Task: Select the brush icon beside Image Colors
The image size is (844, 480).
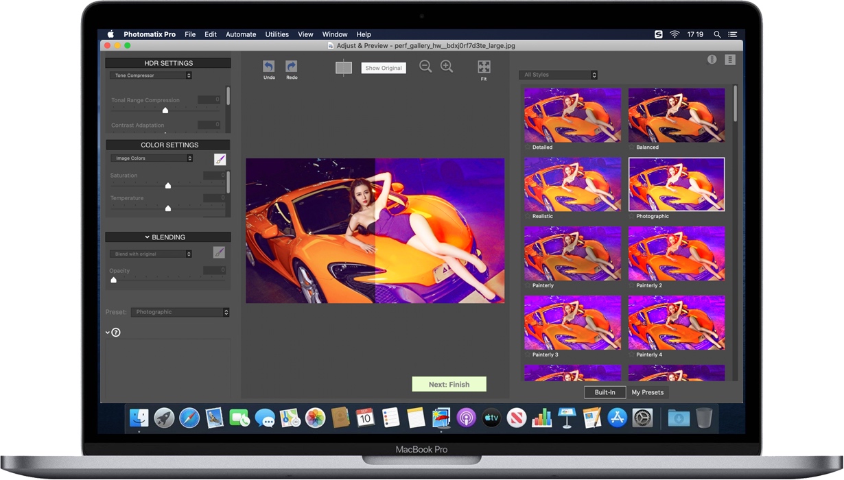Action: (220, 158)
